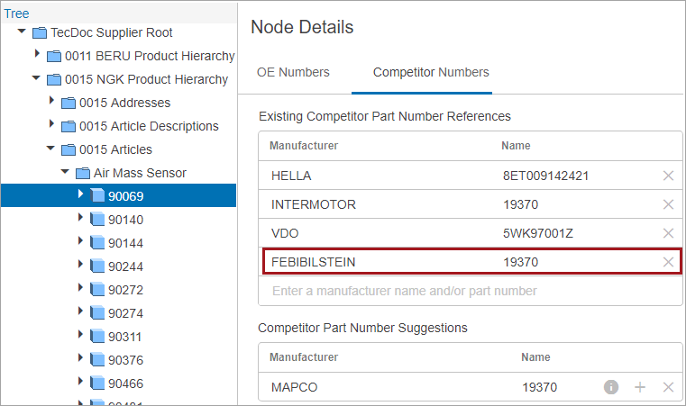Image resolution: width=686 pixels, height=406 pixels.
Task: Click cube icon of article 90144
Action: 97,242
